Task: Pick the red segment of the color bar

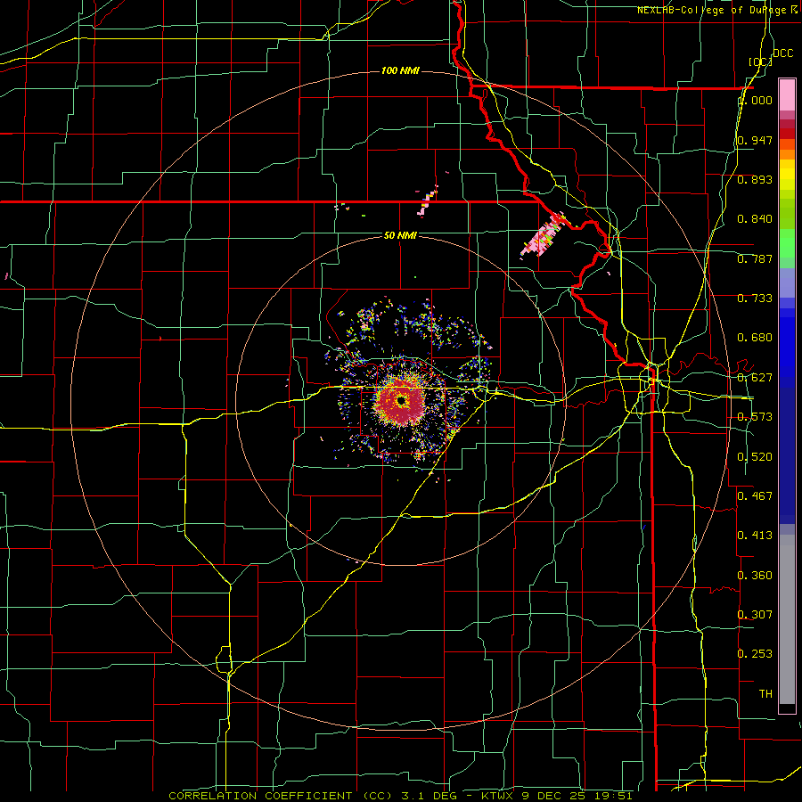Action: 787,134
